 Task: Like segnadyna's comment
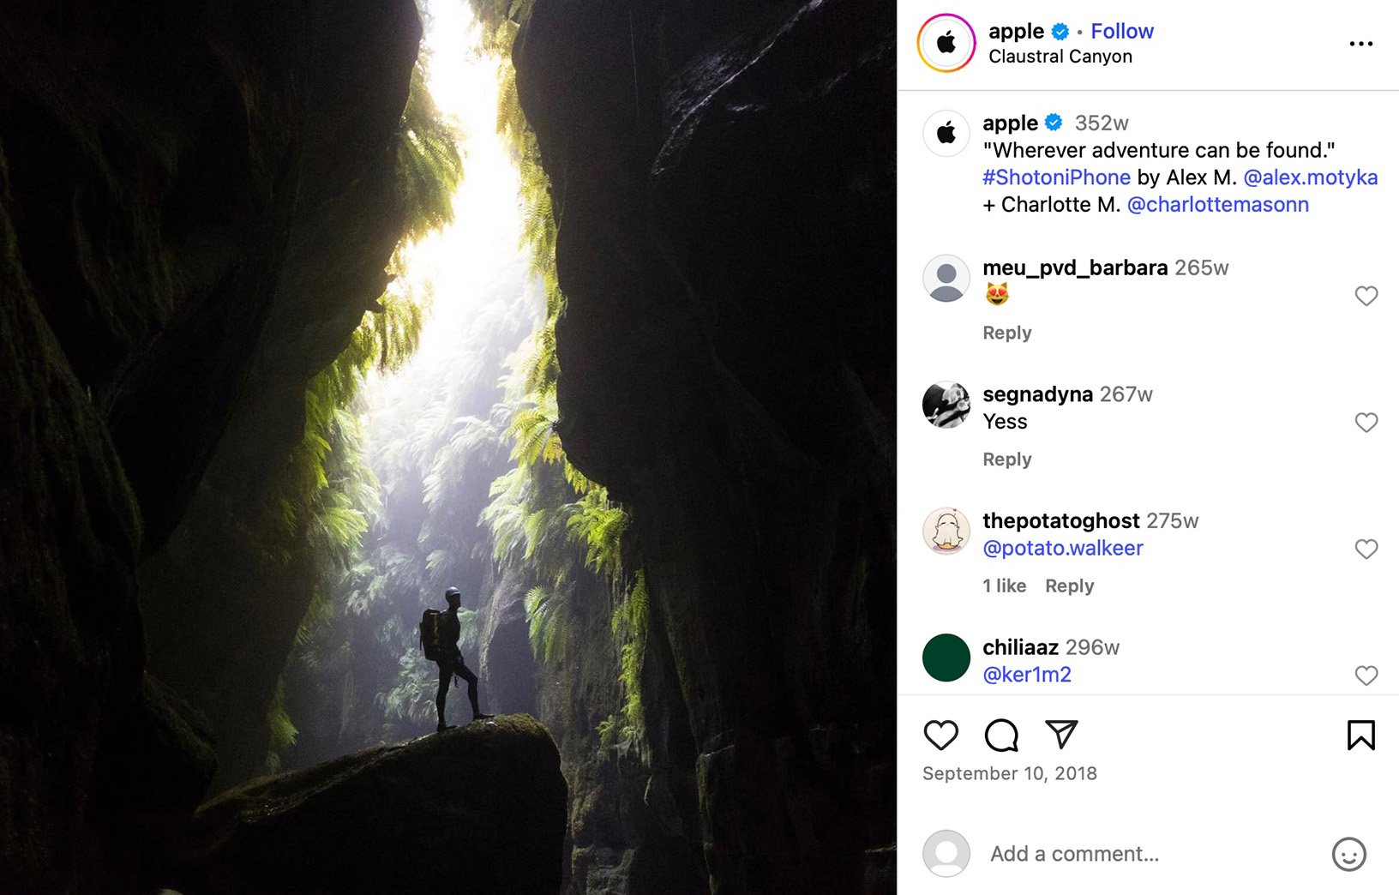click(x=1366, y=423)
